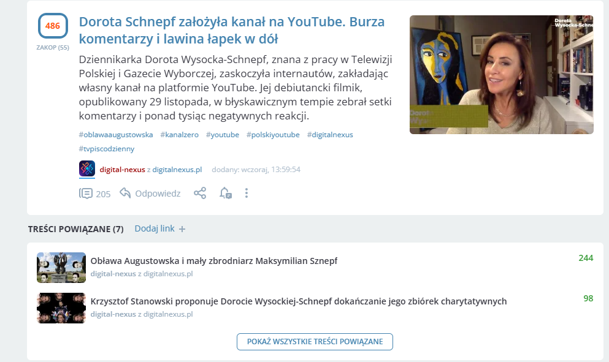Click the share icon under the article

(200, 194)
